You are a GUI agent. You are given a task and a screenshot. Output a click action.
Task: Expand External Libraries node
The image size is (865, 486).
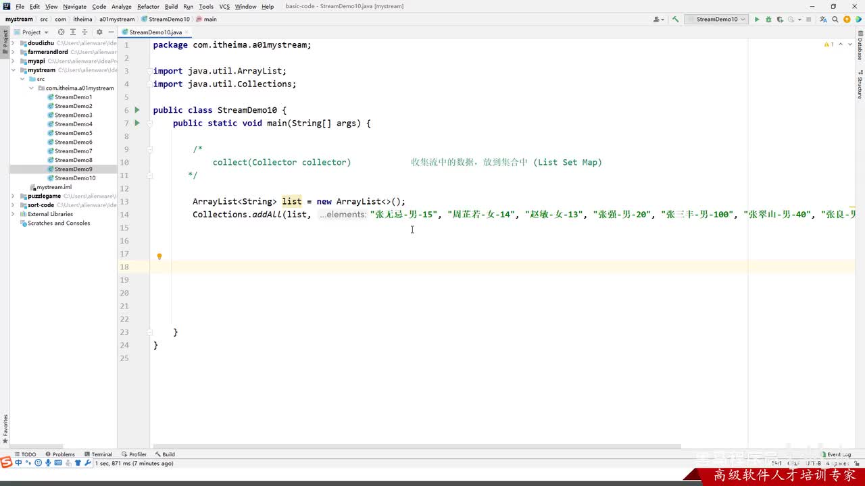pyautogui.click(x=14, y=214)
